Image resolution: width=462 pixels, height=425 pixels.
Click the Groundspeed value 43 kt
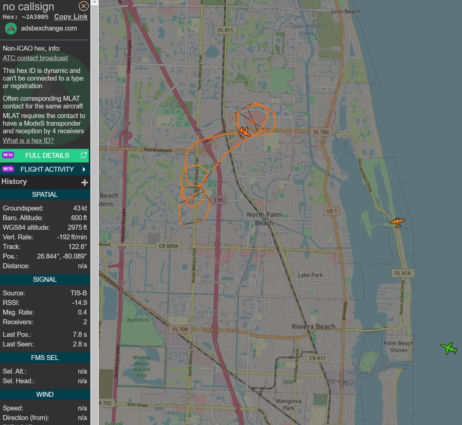tap(80, 208)
